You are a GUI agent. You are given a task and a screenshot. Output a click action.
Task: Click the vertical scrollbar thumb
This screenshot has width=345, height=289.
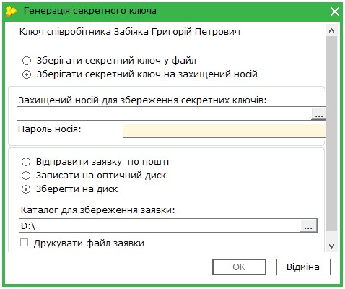[x=331, y=134]
